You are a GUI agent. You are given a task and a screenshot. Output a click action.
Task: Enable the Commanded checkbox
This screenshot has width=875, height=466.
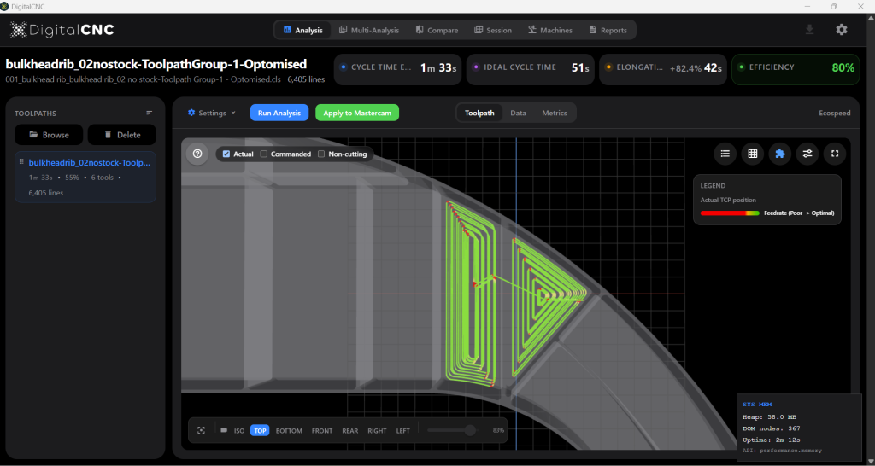pyautogui.click(x=264, y=154)
